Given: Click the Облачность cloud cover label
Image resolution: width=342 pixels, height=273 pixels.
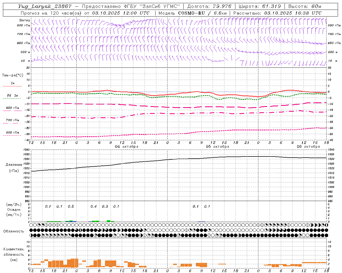Looking at the screenshot, I should [14, 231].
